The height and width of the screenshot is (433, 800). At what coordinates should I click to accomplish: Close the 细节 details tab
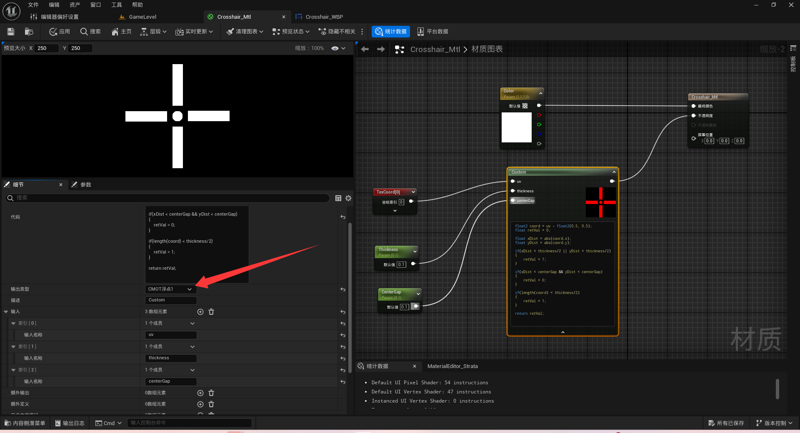[61, 184]
